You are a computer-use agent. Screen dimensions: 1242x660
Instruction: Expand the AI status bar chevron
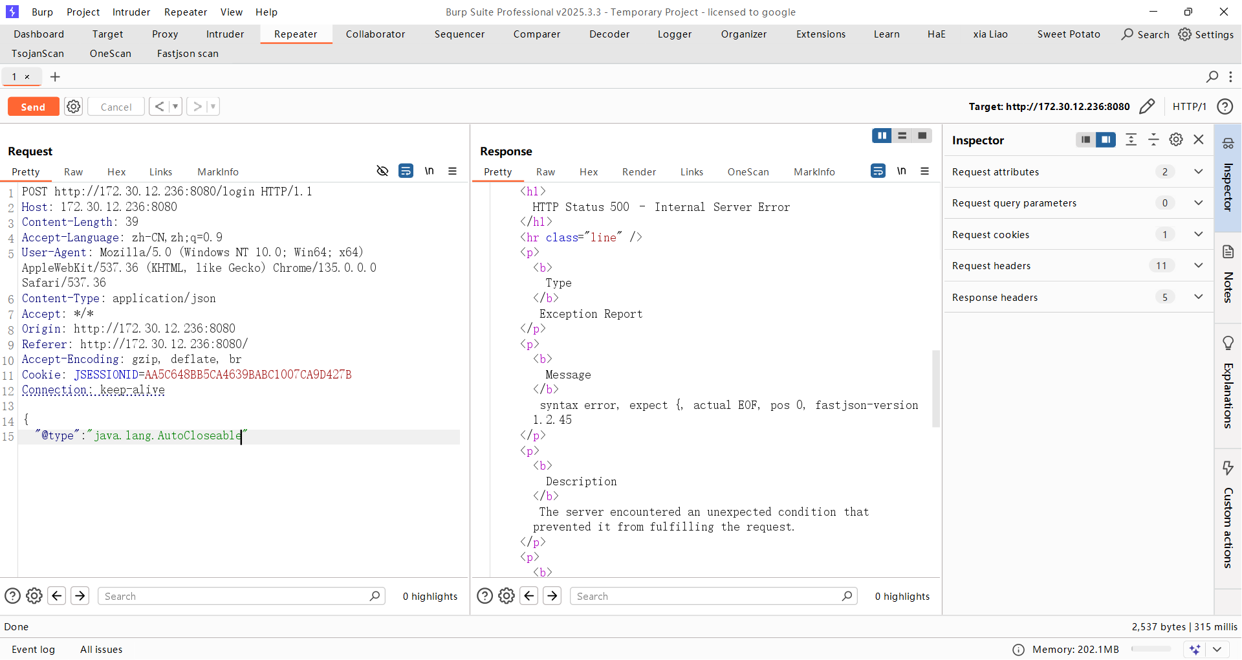1217,649
